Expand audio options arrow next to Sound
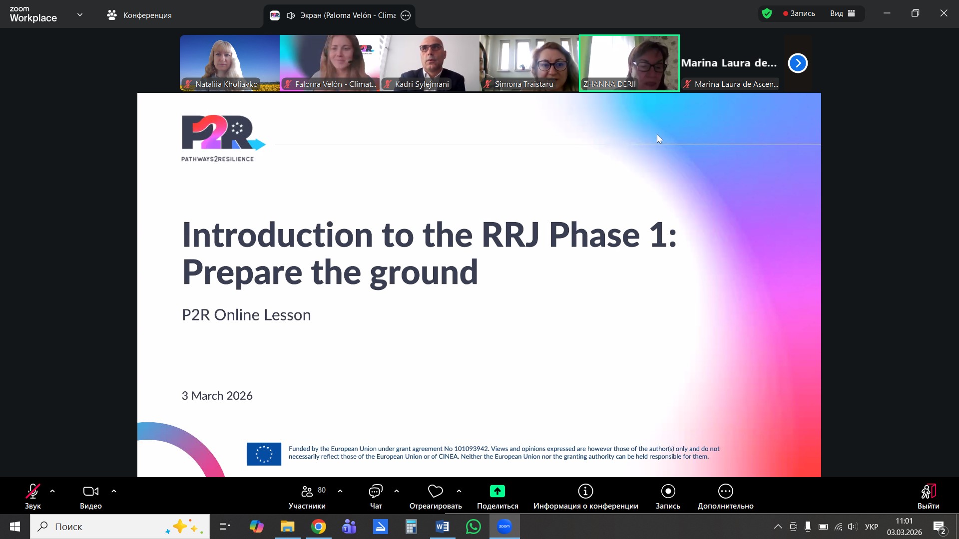The height and width of the screenshot is (539, 959). (x=52, y=492)
